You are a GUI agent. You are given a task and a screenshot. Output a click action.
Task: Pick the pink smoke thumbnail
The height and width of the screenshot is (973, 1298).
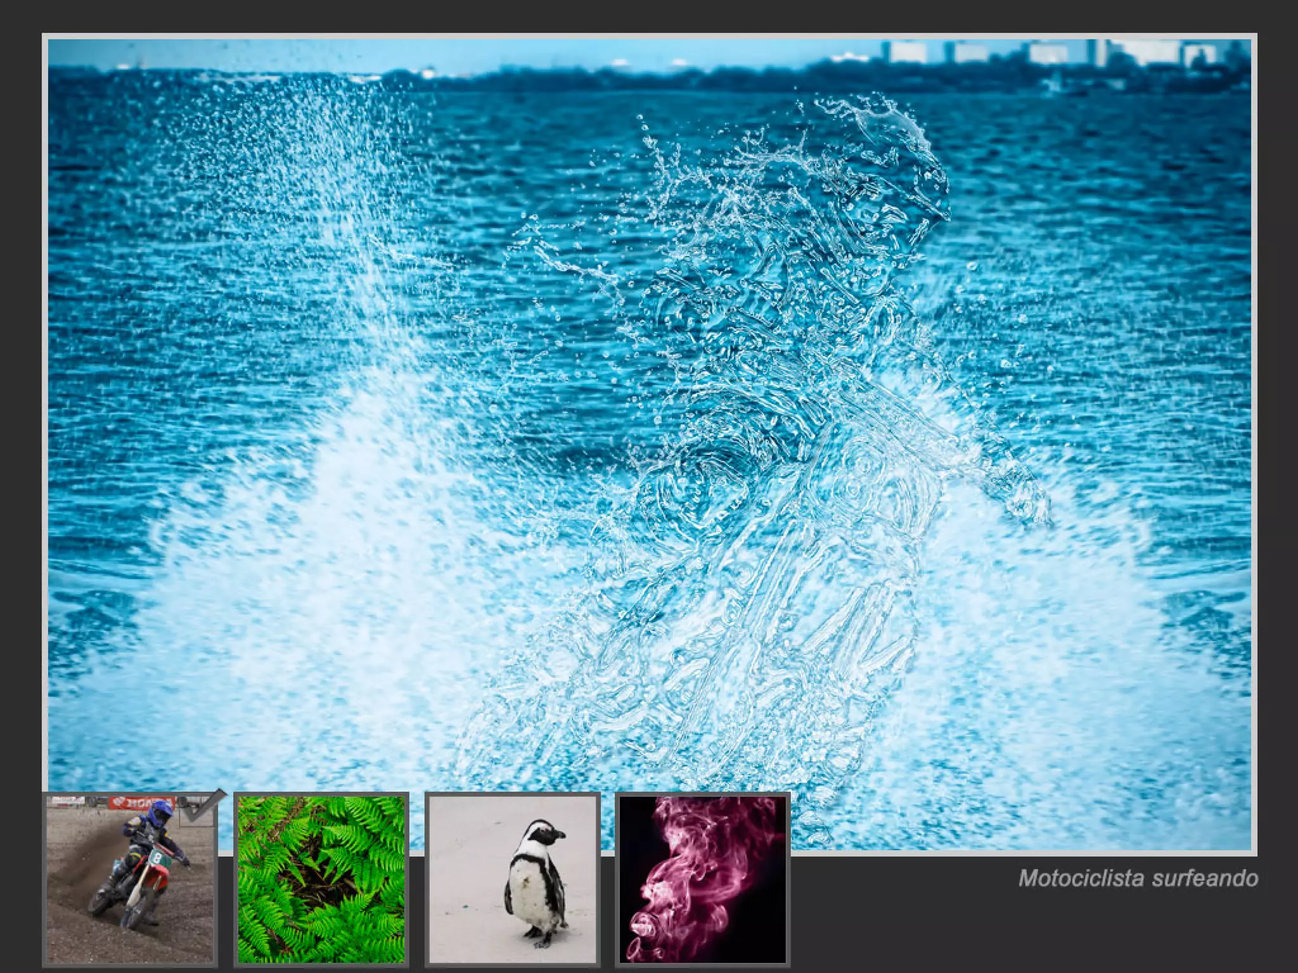coord(702,879)
